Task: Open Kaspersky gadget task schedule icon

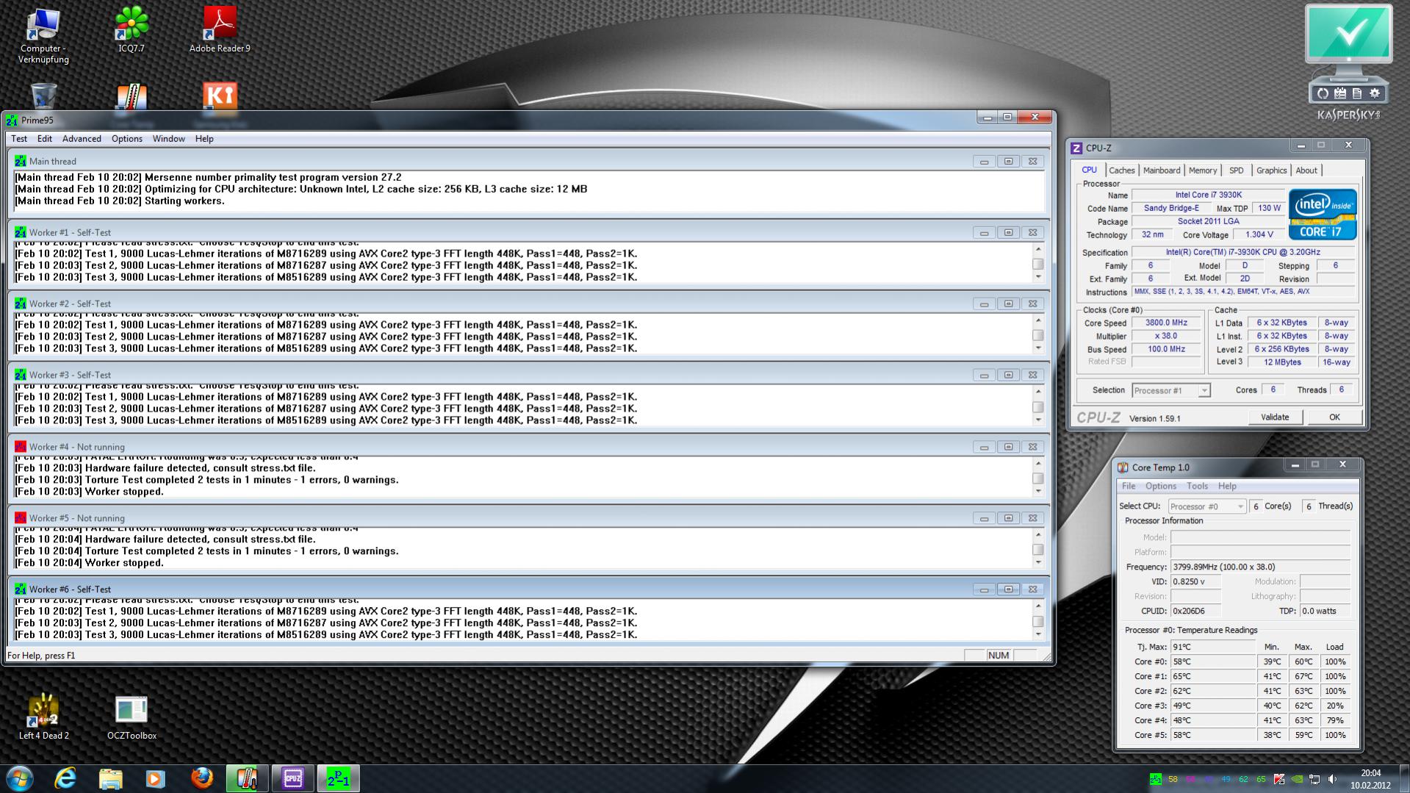Action: click(x=1340, y=93)
